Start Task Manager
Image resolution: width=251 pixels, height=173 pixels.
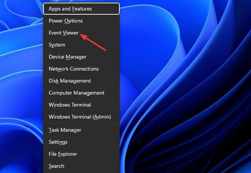click(x=81, y=130)
